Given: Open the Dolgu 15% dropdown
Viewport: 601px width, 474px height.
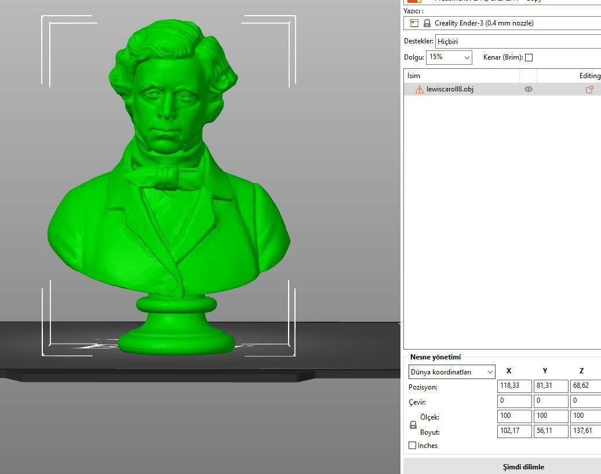Looking at the screenshot, I should (x=449, y=57).
